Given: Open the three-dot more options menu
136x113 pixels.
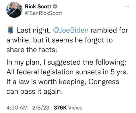Looking at the screenshot, I should 127,7.
